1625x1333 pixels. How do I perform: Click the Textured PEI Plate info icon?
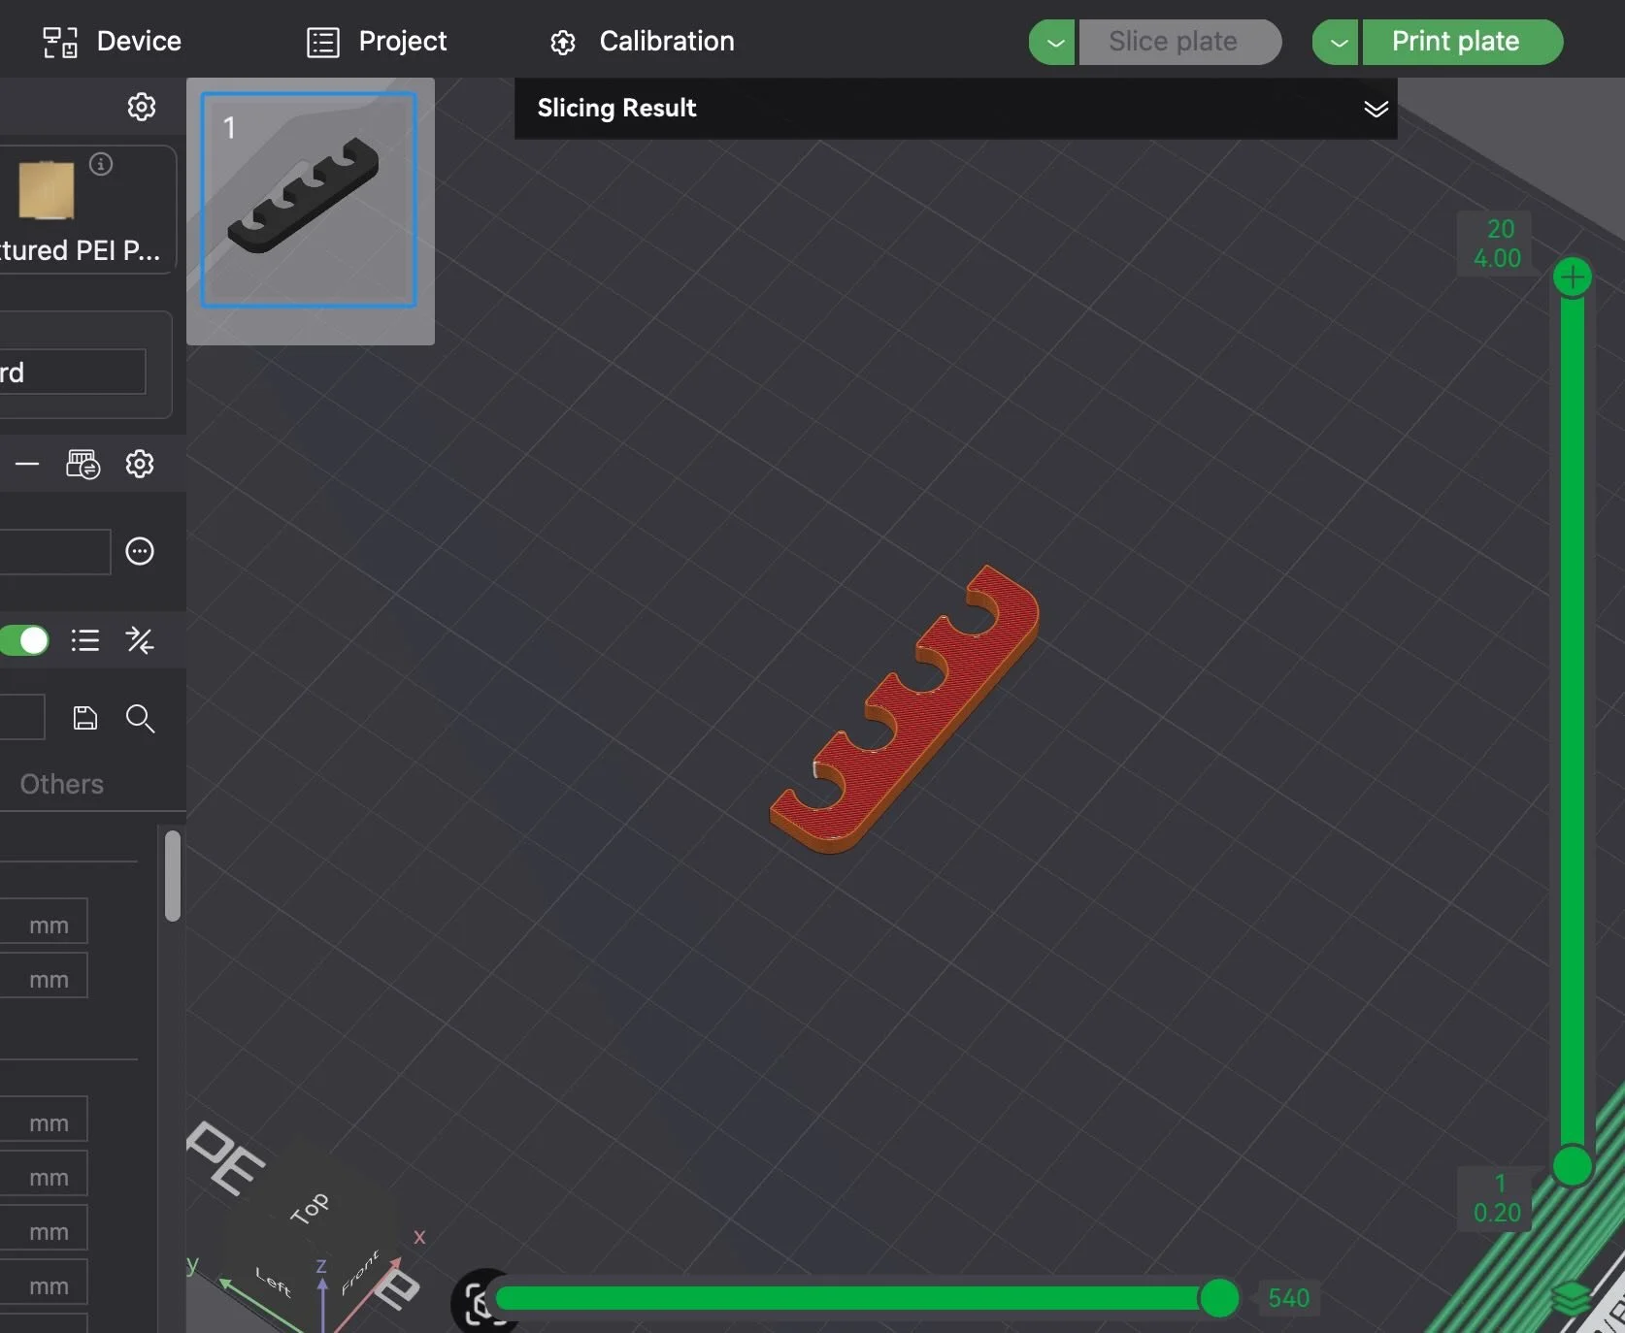(x=102, y=165)
